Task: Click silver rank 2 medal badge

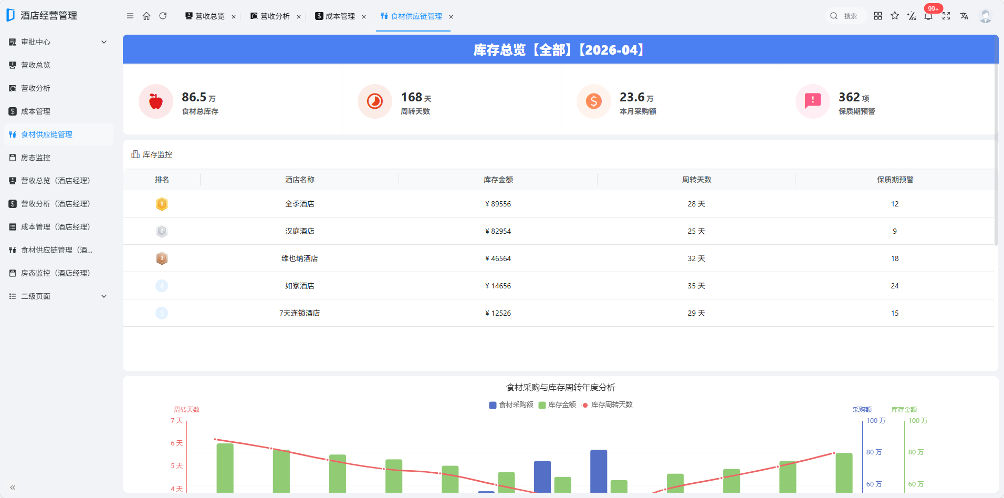Action: click(162, 231)
